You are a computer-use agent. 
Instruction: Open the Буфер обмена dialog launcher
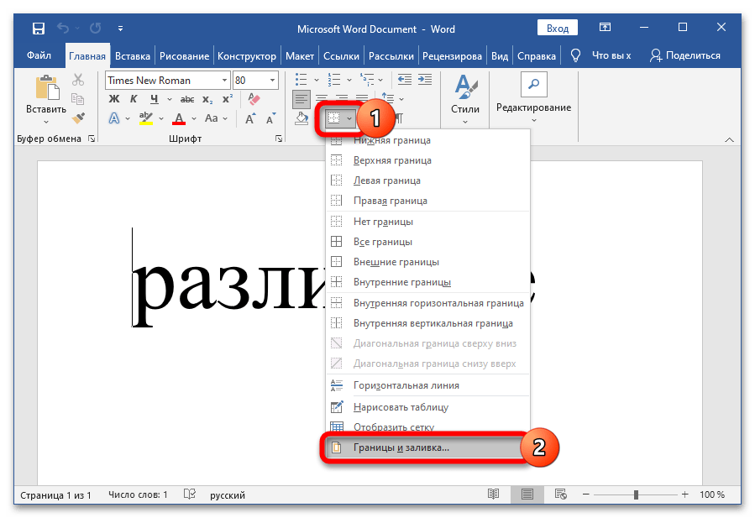tap(92, 139)
